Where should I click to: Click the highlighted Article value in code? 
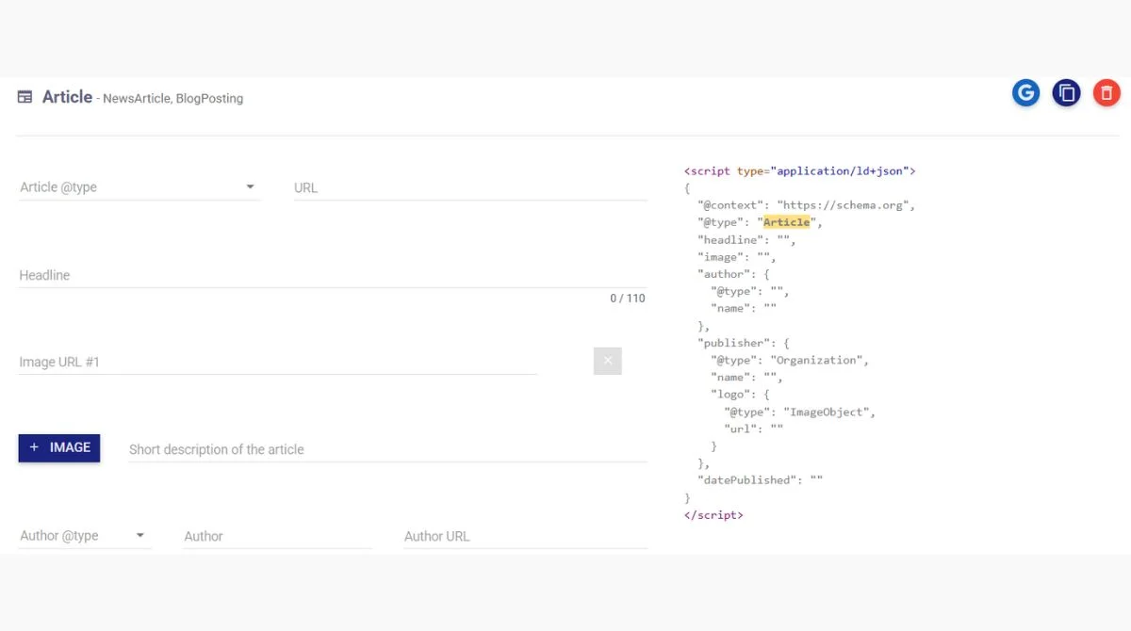[x=786, y=222]
